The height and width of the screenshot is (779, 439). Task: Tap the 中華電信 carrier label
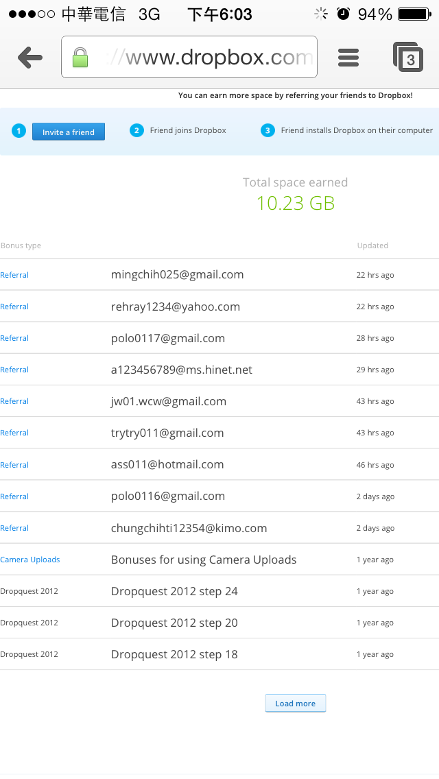pyautogui.click(x=93, y=14)
